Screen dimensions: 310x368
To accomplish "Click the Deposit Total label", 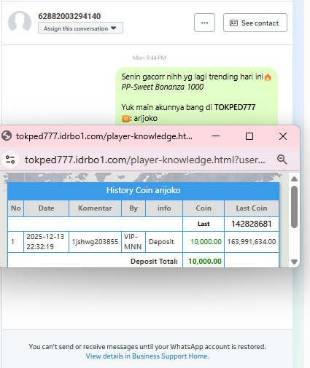I will (x=154, y=262).
